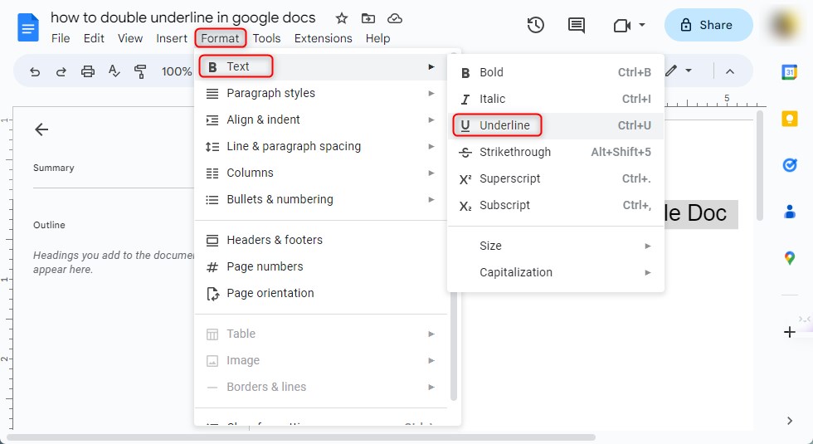
Task: Click the Format menu's vertical scrollbar
Action: click(454, 226)
